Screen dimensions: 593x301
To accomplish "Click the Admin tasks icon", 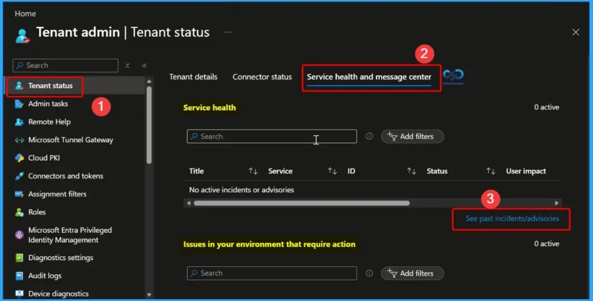I will [x=19, y=104].
